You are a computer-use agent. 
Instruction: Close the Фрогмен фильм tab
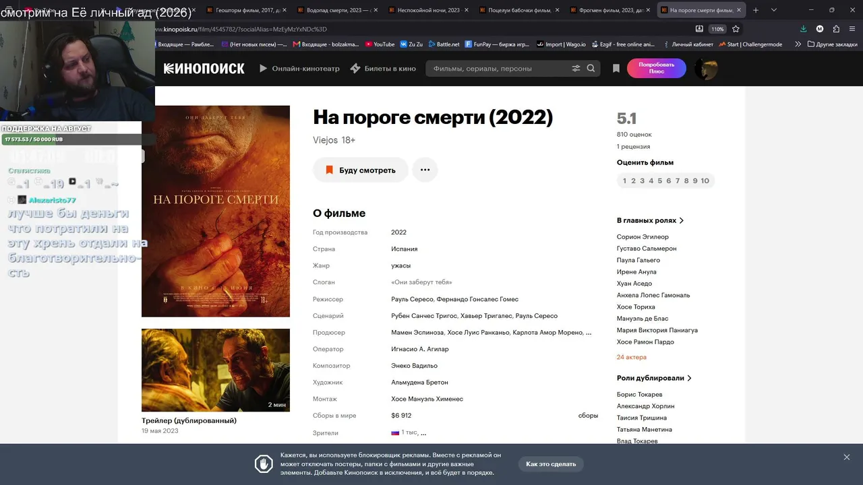[x=649, y=10]
